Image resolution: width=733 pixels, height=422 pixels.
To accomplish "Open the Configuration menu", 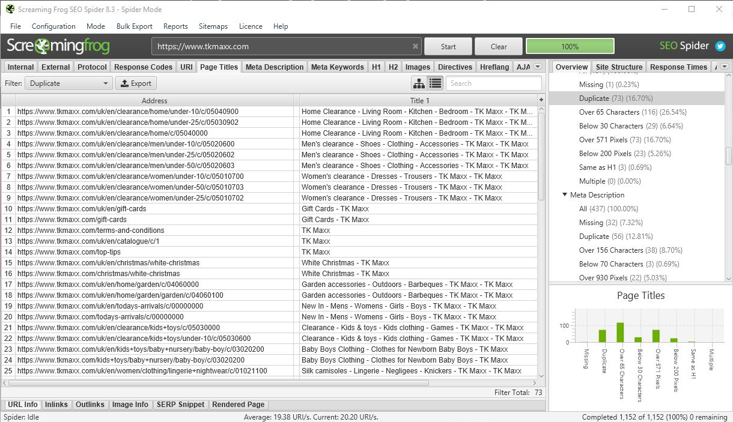I will (x=53, y=26).
